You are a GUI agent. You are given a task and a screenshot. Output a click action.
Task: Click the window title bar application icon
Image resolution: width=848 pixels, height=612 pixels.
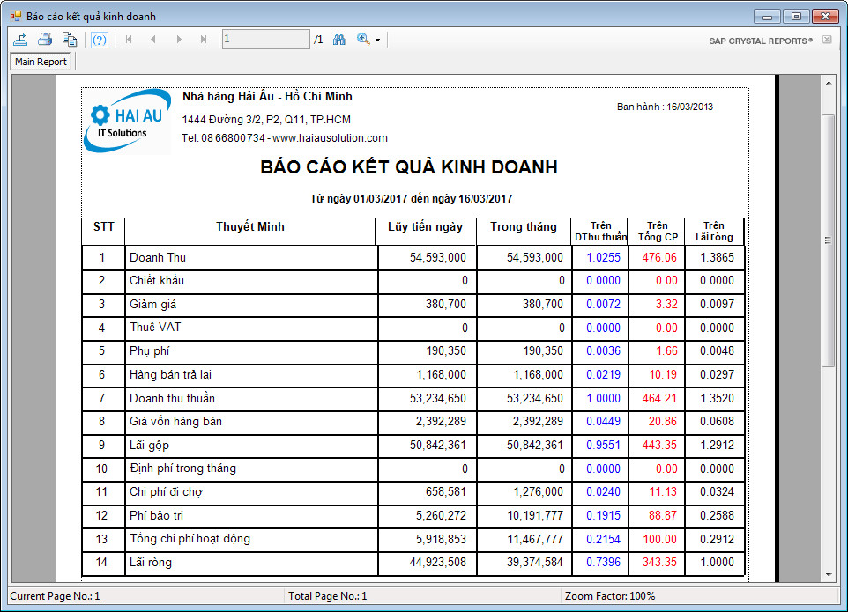tap(15, 16)
